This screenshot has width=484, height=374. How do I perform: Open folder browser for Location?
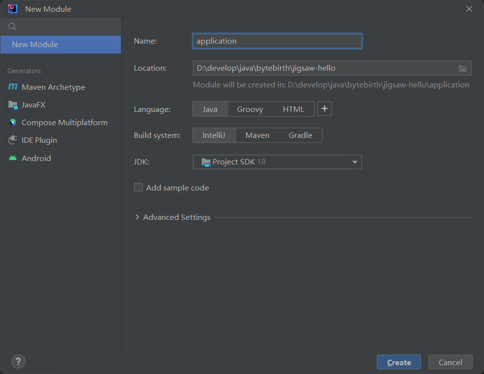point(462,68)
